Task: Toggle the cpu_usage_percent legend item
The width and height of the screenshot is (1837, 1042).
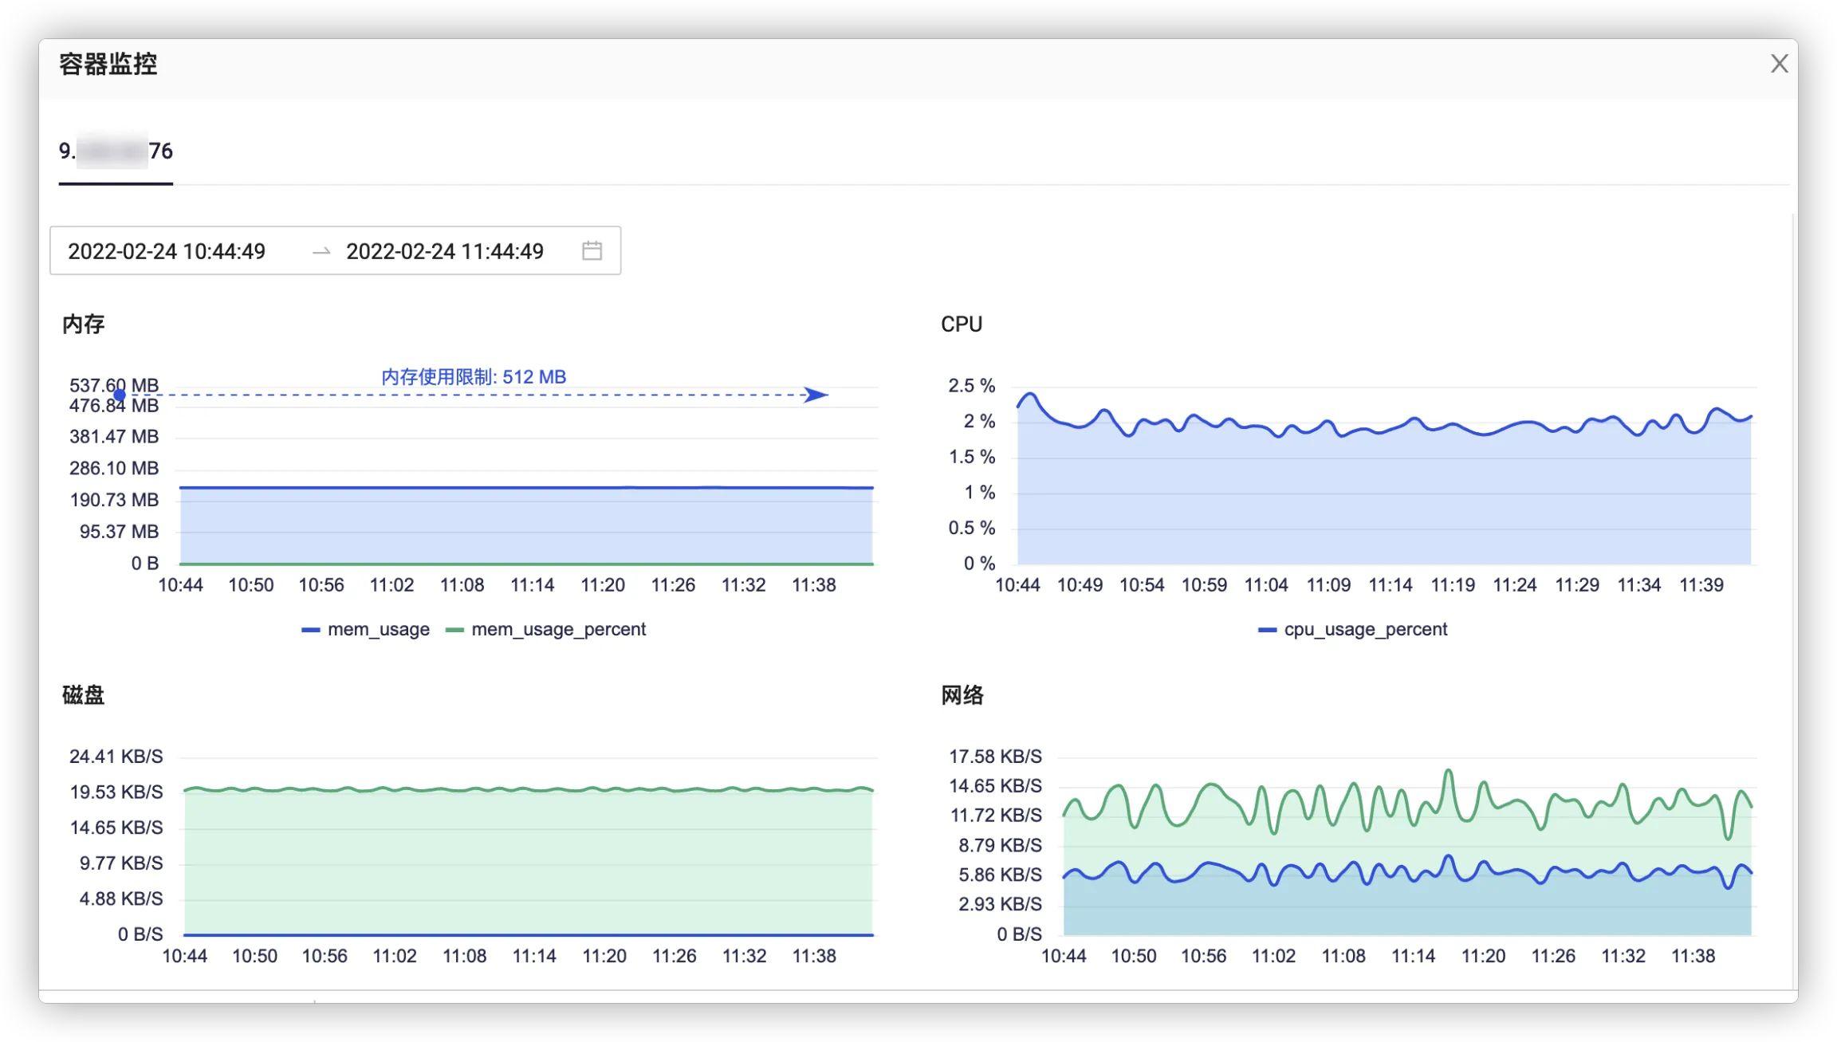Action: [1364, 629]
